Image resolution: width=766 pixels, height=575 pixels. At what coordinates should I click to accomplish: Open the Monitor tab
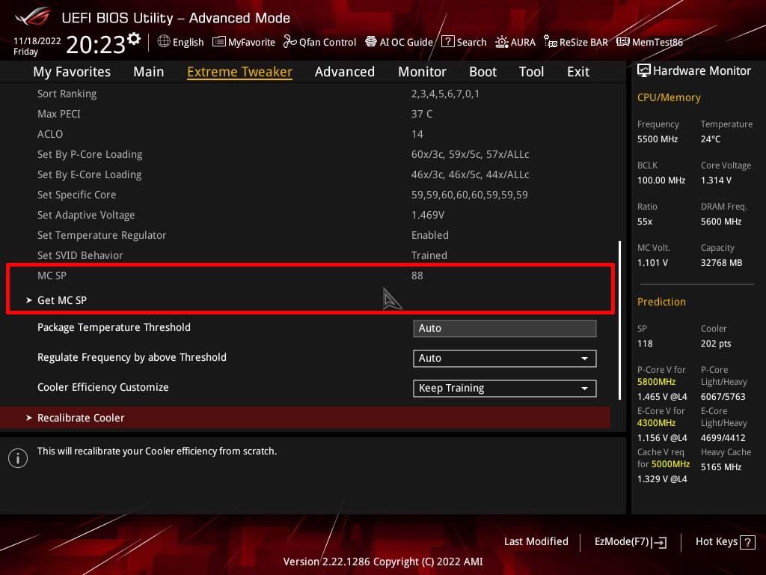click(x=422, y=72)
